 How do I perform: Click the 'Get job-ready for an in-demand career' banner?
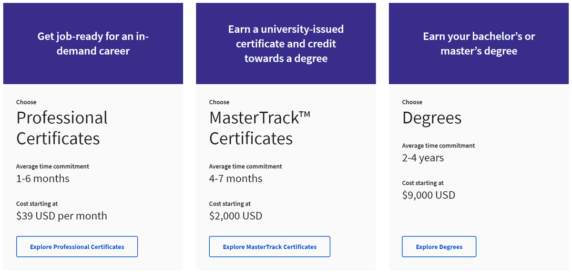[93, 44]
